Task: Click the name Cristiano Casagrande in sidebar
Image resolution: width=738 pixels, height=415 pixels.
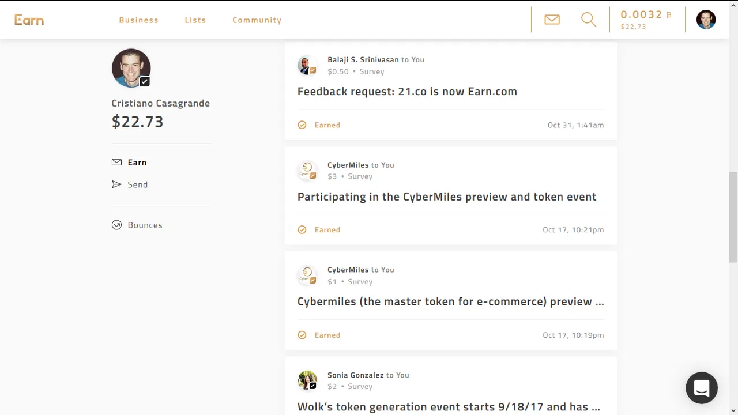Action: click(161, 103)
